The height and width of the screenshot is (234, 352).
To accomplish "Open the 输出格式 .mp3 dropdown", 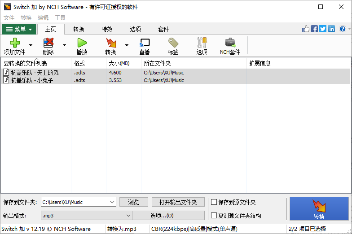I will (86, 216).
